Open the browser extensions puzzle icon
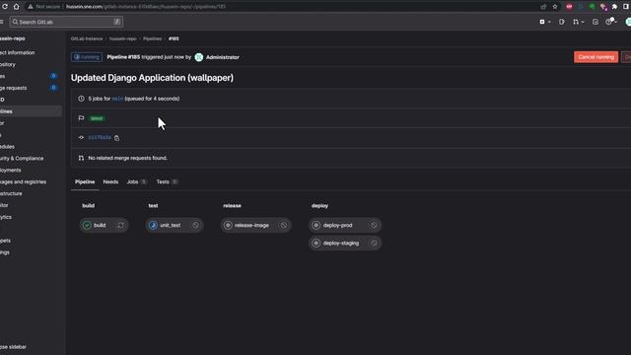 [614, 7]
